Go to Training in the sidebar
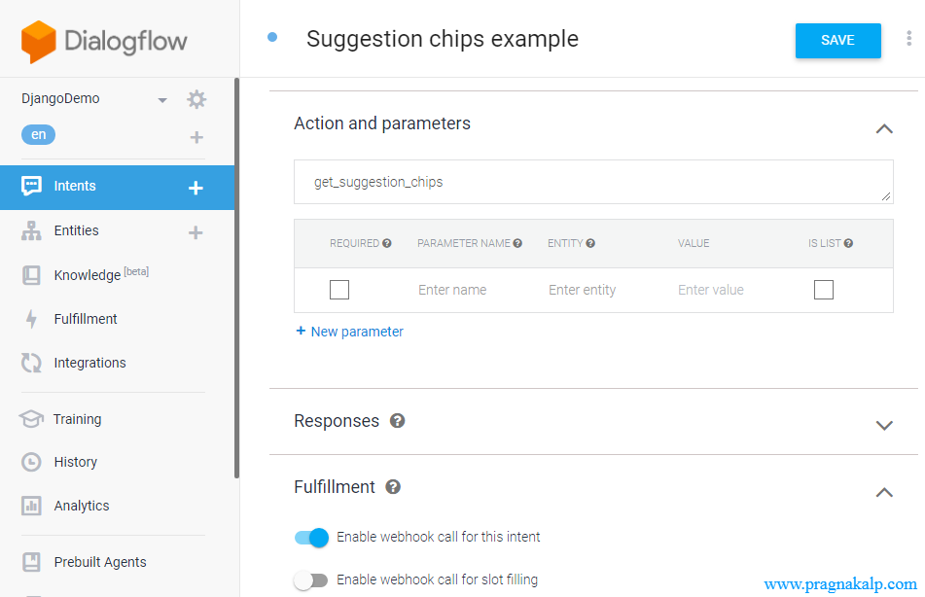Image resolution: width=925 pixels, height=597 pixels. (x=77, y=419)
